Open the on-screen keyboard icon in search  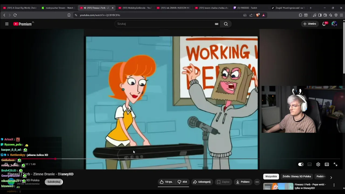tap(216, 24)
